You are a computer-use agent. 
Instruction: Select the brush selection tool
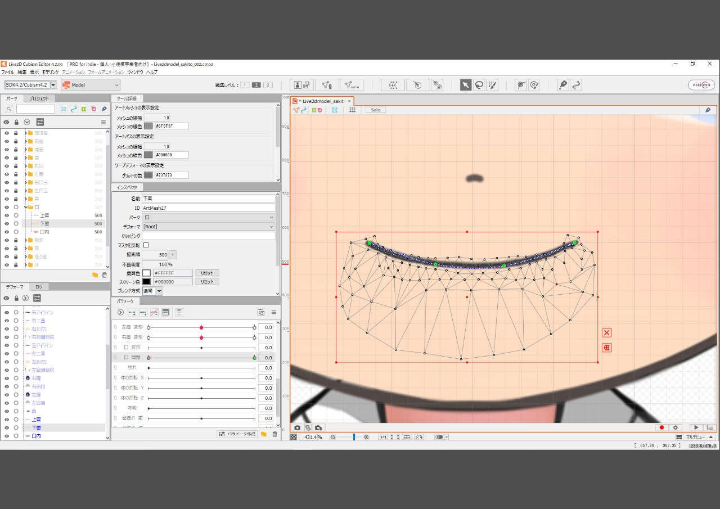pyautogui.click(x=492, y=85)
